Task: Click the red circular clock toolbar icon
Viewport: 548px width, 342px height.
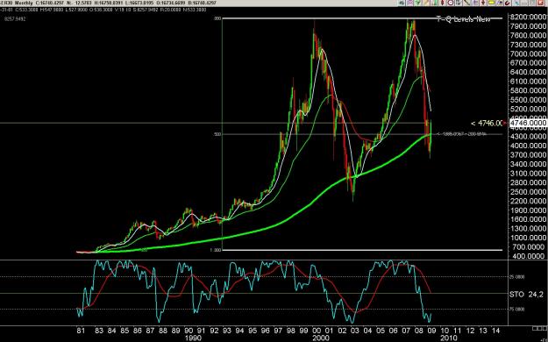Action: (451, 3)
